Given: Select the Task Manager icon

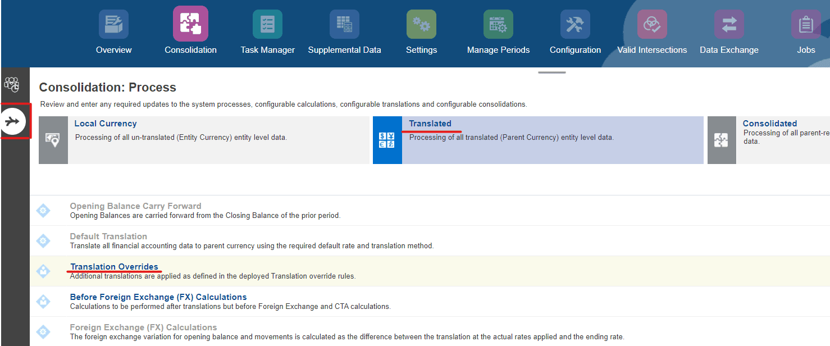Looking at the screenshot, I should coord(267,24).
